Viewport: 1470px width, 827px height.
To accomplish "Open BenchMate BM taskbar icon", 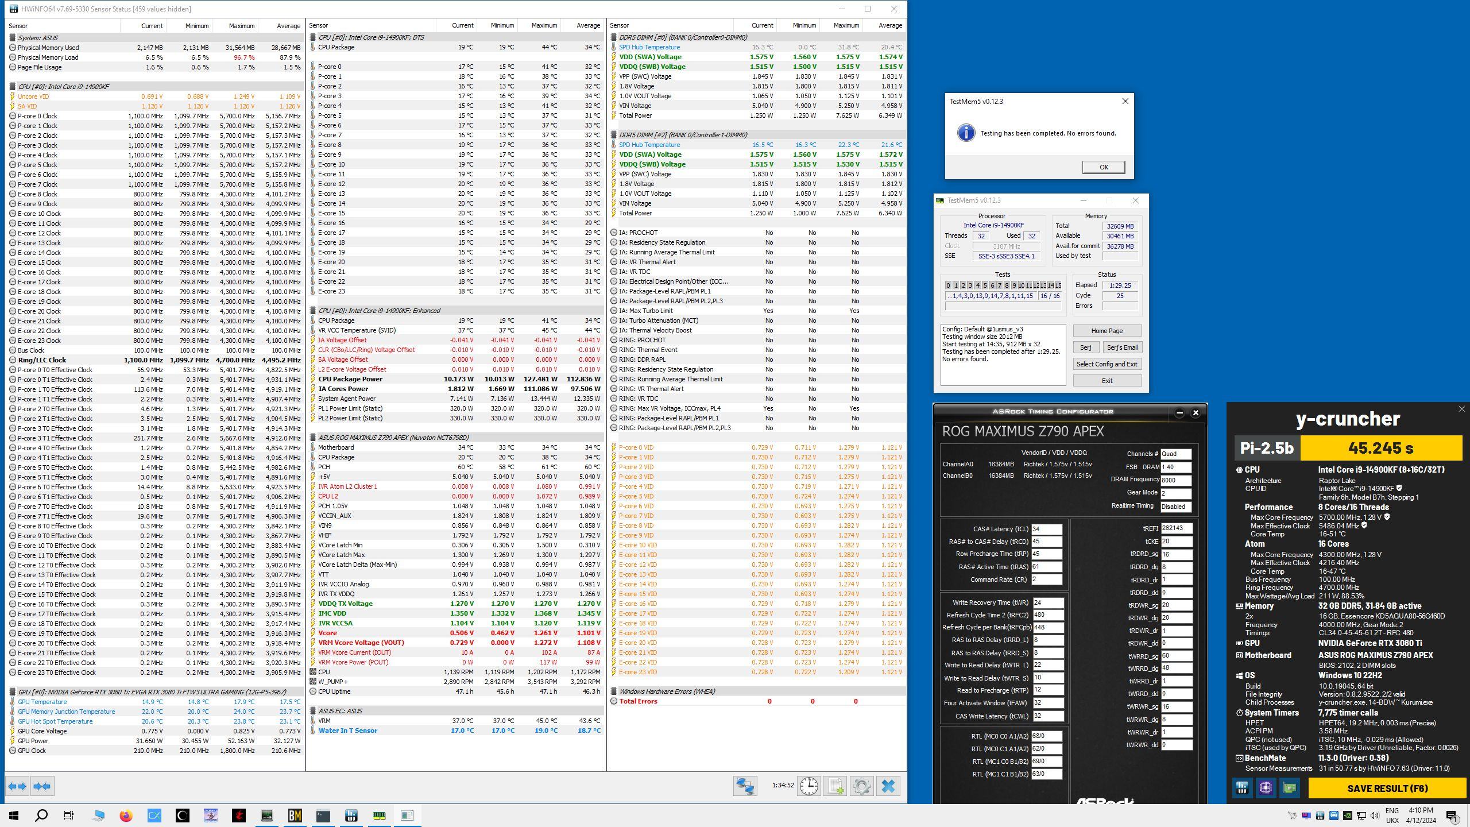I will pos(295,816).
